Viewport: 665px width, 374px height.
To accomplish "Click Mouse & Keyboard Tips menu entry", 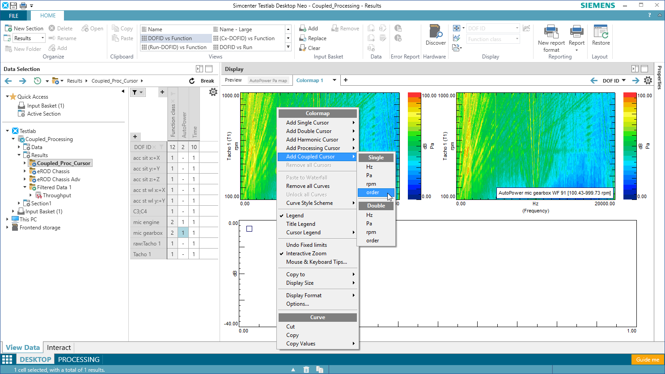I will pos(318,262).
